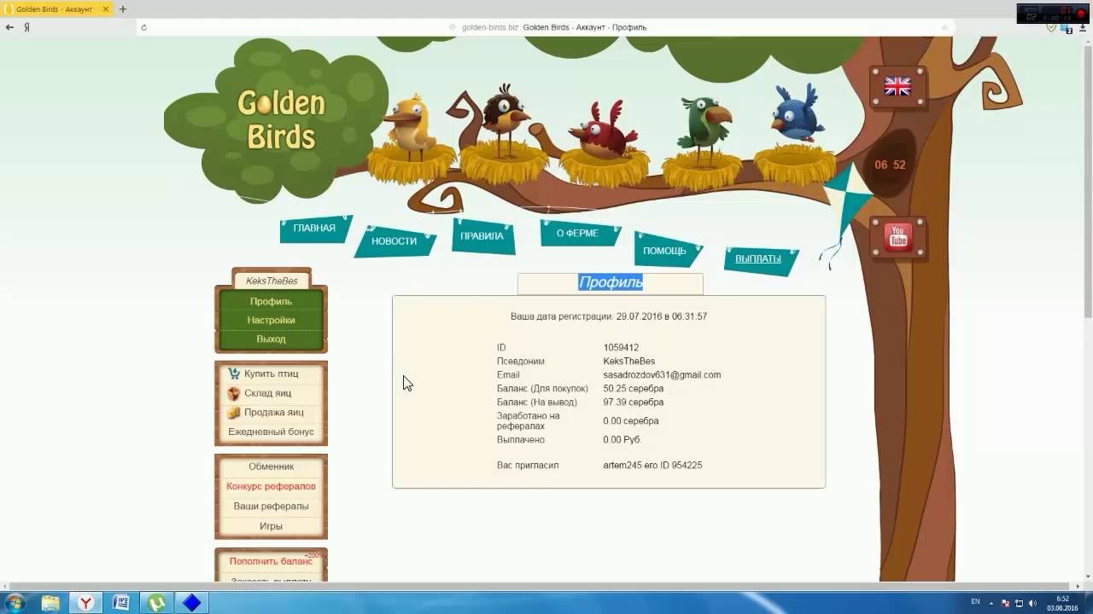Open uTorrent from the taskbar
Image resolution: width=1093 pixels, height=614 pixels.
[x=156, y=603]
